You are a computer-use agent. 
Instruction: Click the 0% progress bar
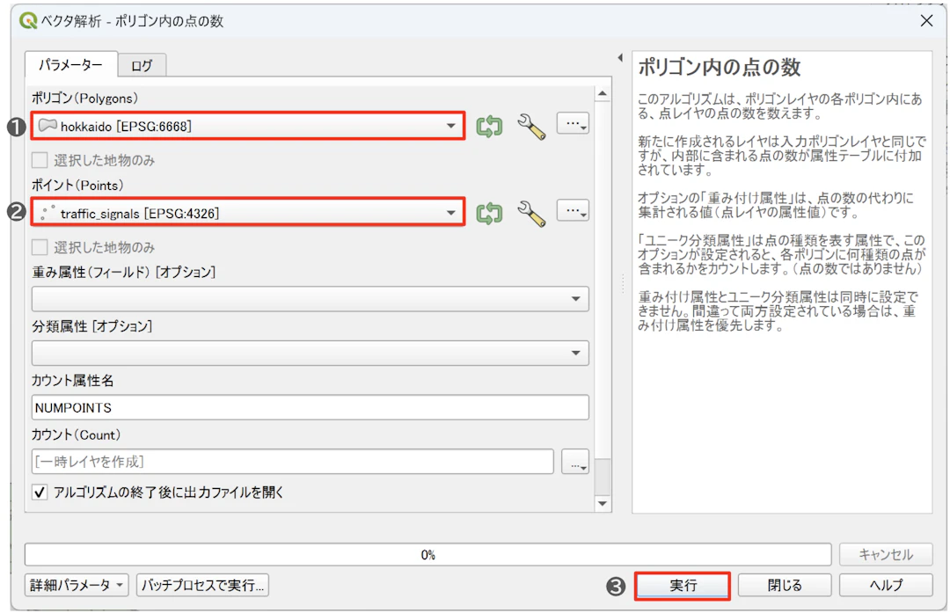pyautogui.click(x=427, y=554)
